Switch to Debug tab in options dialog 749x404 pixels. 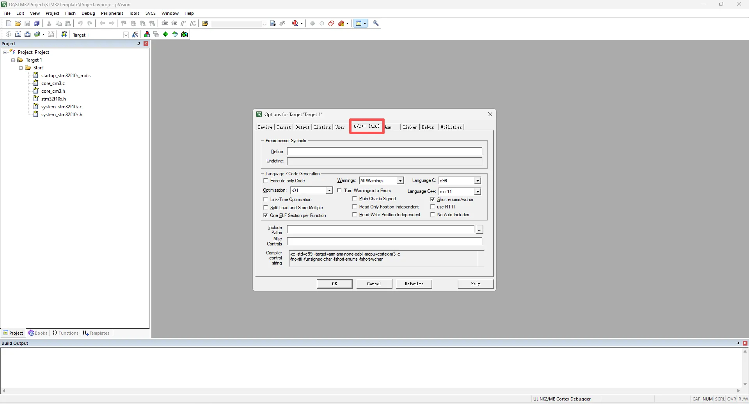coord(428,127)
